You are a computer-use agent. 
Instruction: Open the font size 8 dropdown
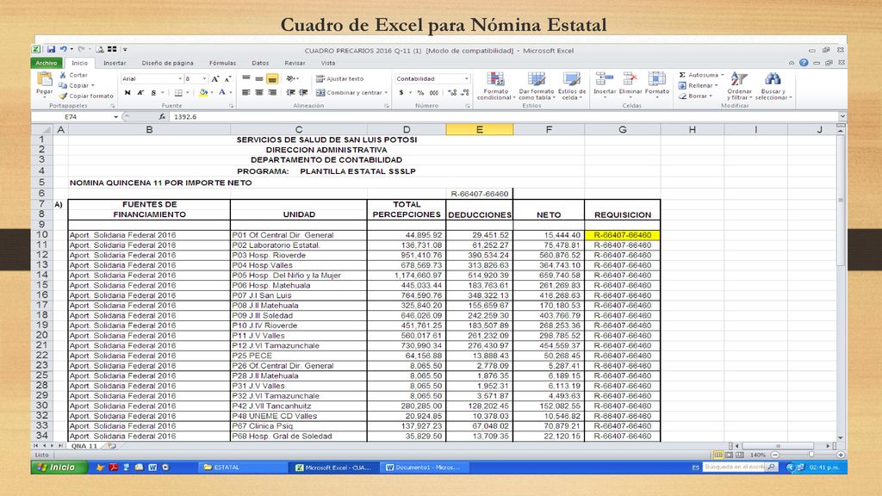pyautogui.click(x=205, y=79)
